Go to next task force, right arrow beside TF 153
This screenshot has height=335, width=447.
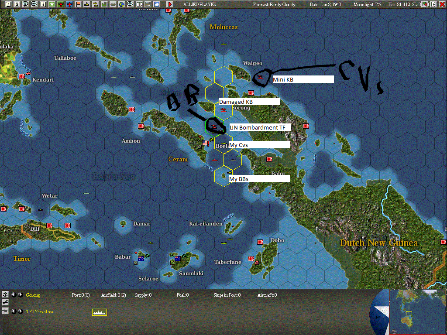[x=21, y=311]
